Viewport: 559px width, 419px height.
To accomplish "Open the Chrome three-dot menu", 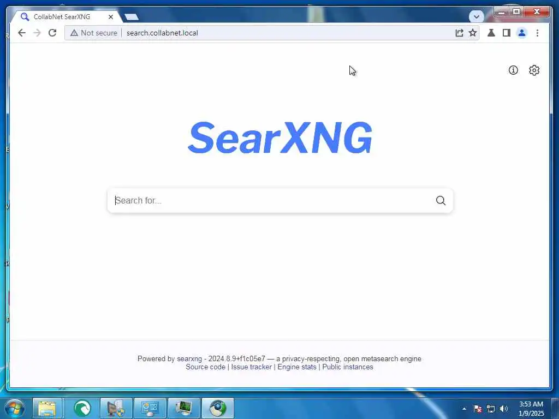I will 537,33.
